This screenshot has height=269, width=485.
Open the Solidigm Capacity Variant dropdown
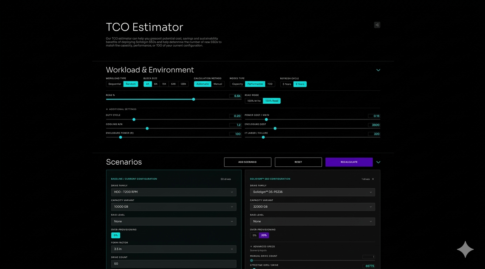(312, 207)
